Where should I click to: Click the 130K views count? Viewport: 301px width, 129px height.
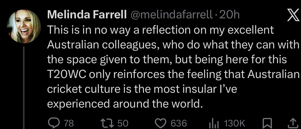[x=234, y=123]
